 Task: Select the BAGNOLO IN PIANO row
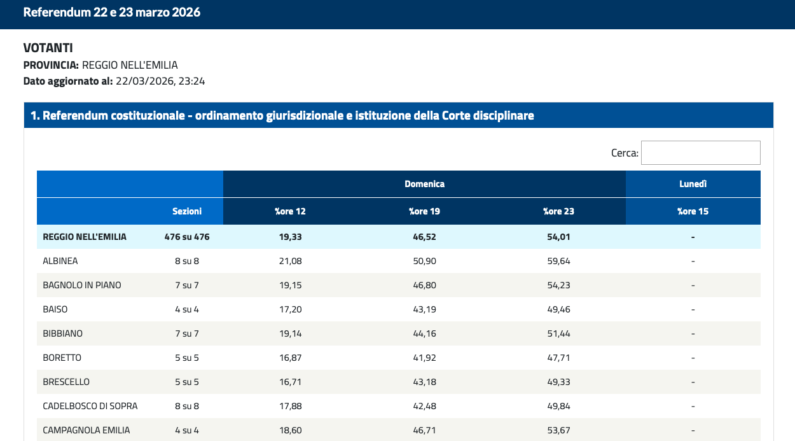[81, 285]
